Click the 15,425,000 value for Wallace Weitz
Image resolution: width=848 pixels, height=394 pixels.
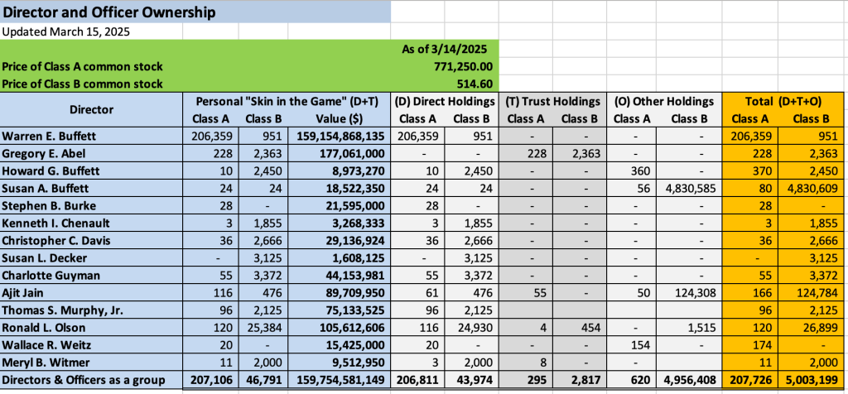point(339,345)
